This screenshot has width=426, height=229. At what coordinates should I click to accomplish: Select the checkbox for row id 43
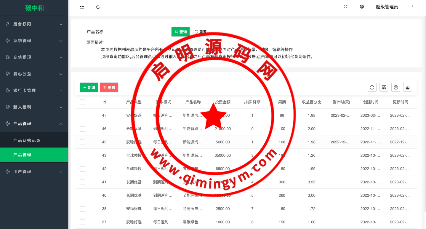[x=82, y=156]
